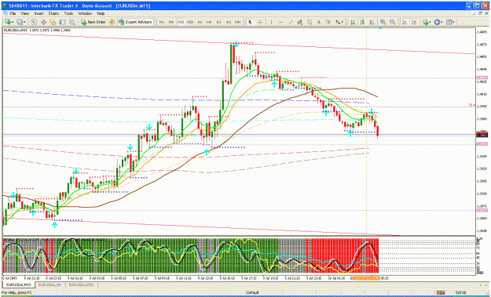Toggle the Terminal window icon
Screen dimensions: 491x297
point(62,22)
